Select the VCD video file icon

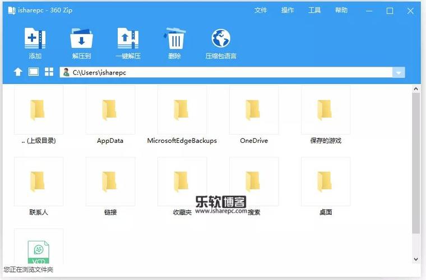point(38,252)
